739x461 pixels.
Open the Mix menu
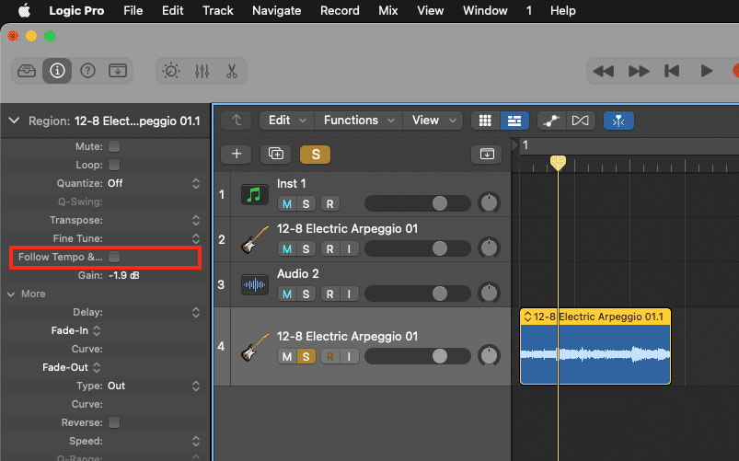tap(388, 10)
